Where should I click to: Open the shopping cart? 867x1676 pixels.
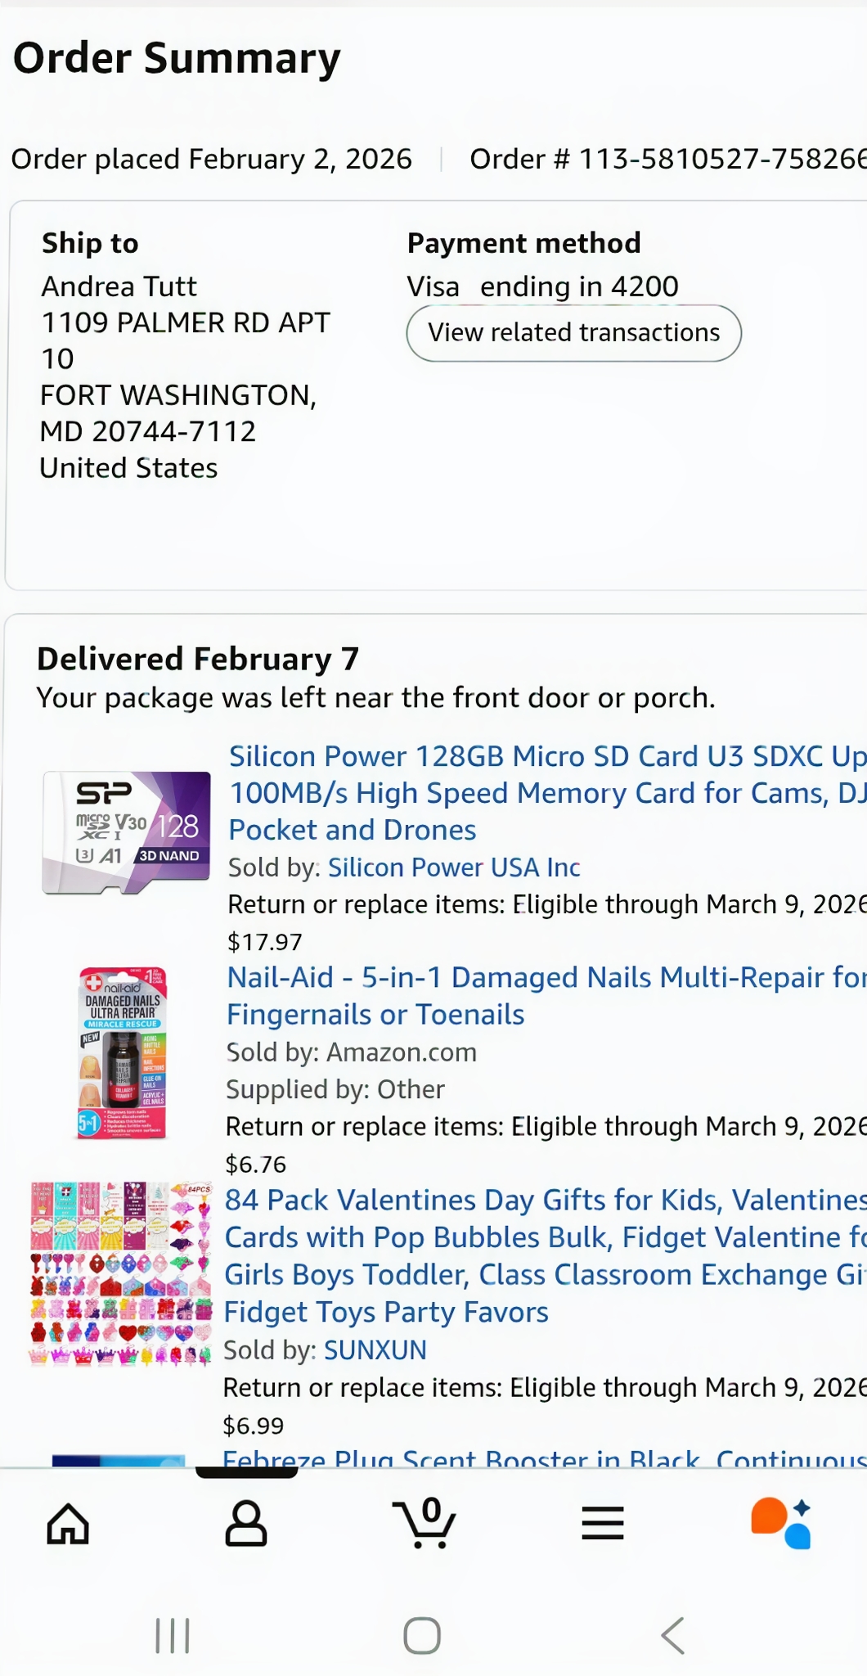[425, 1524]
